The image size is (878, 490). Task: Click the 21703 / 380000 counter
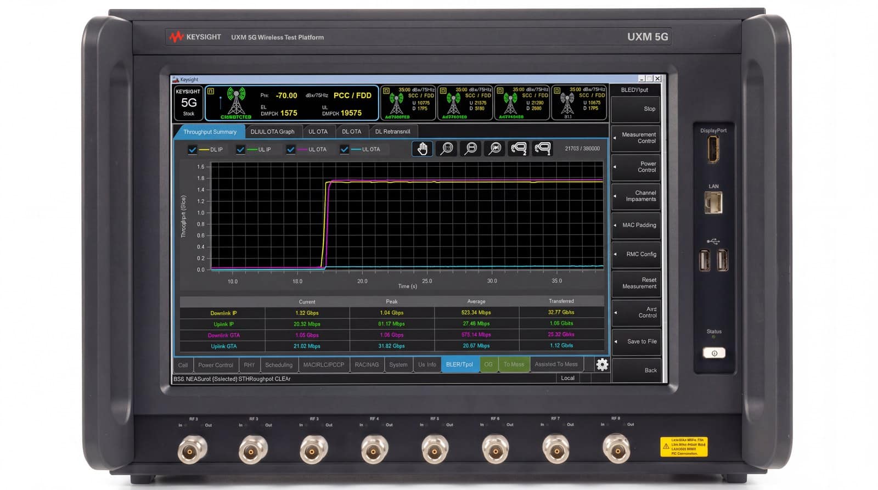coord(582,149)
